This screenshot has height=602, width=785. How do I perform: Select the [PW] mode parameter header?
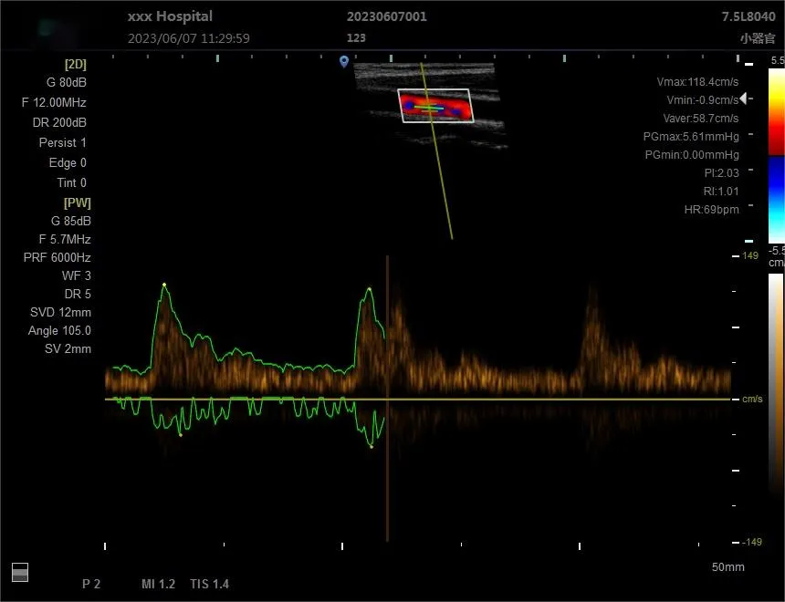coord(78,203)
